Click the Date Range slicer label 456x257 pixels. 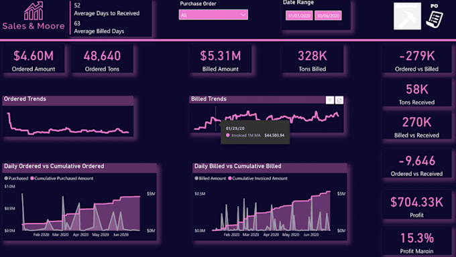coord(298,3)
